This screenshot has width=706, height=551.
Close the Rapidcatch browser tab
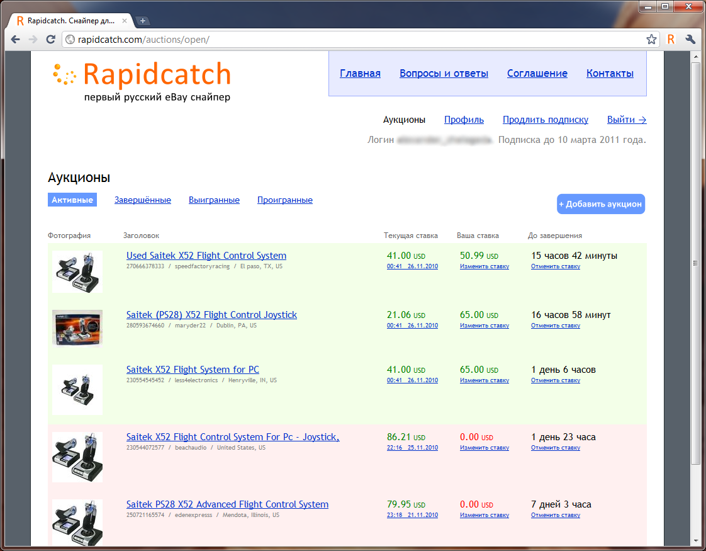point(125,21)
